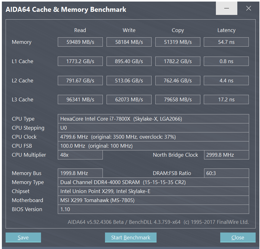Close window with the X icon
The height and width of the screenshot is (249, 260).
[x=249, y=8]
